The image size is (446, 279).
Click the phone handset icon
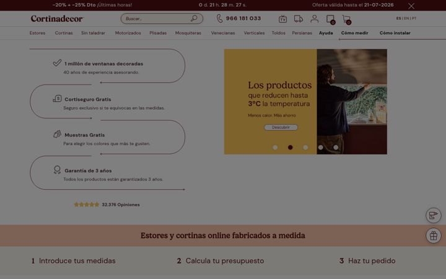(219, 19)
